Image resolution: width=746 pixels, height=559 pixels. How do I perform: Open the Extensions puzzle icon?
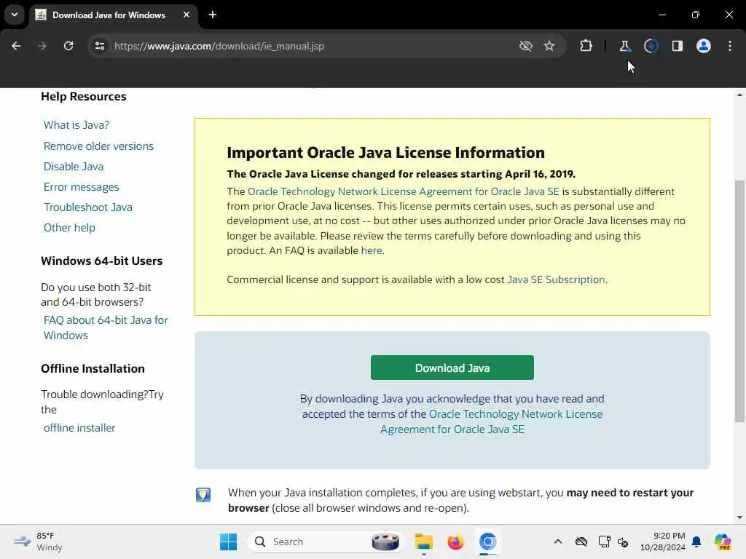coord(586,46)
